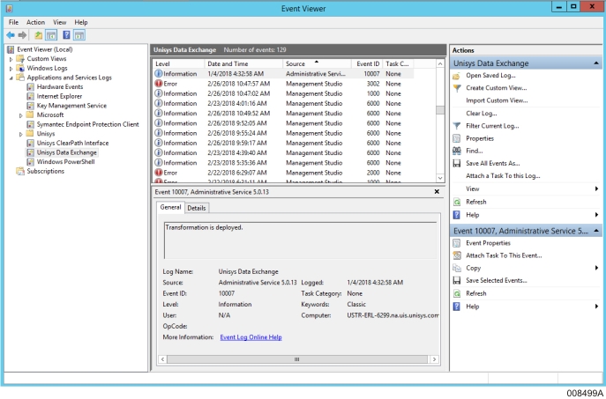Open the Copy submenu arrow in Actions
Image resolution: width=606 pixels, height=399 pixels.
tap(596, 268)
